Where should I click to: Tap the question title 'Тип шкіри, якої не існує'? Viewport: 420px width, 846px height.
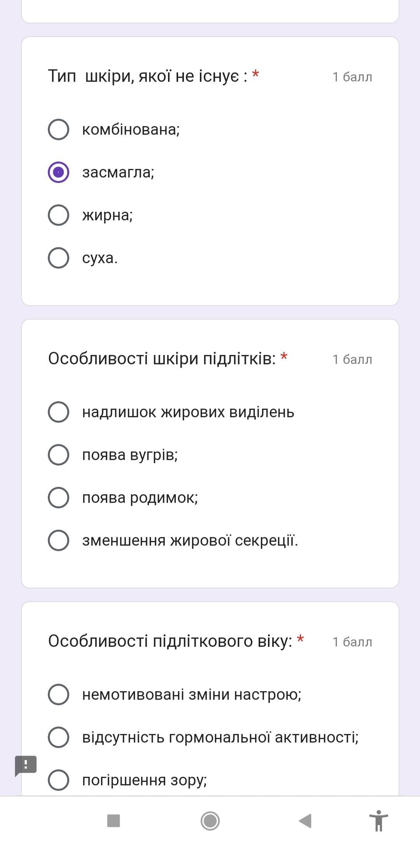tap(148, 76)
